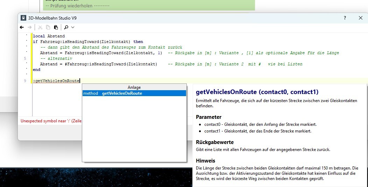368x187 pixels.
Task: Click the paste clipboard icon
Action: point(56,28)
